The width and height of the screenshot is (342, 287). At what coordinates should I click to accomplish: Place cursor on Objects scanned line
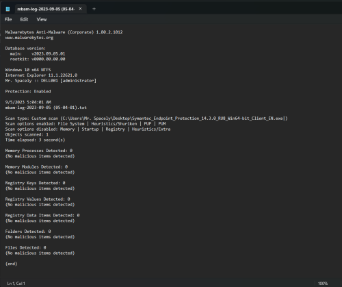(27, 134)
